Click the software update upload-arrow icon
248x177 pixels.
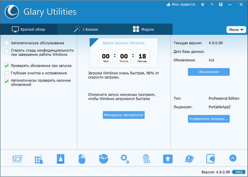[167, 158]
